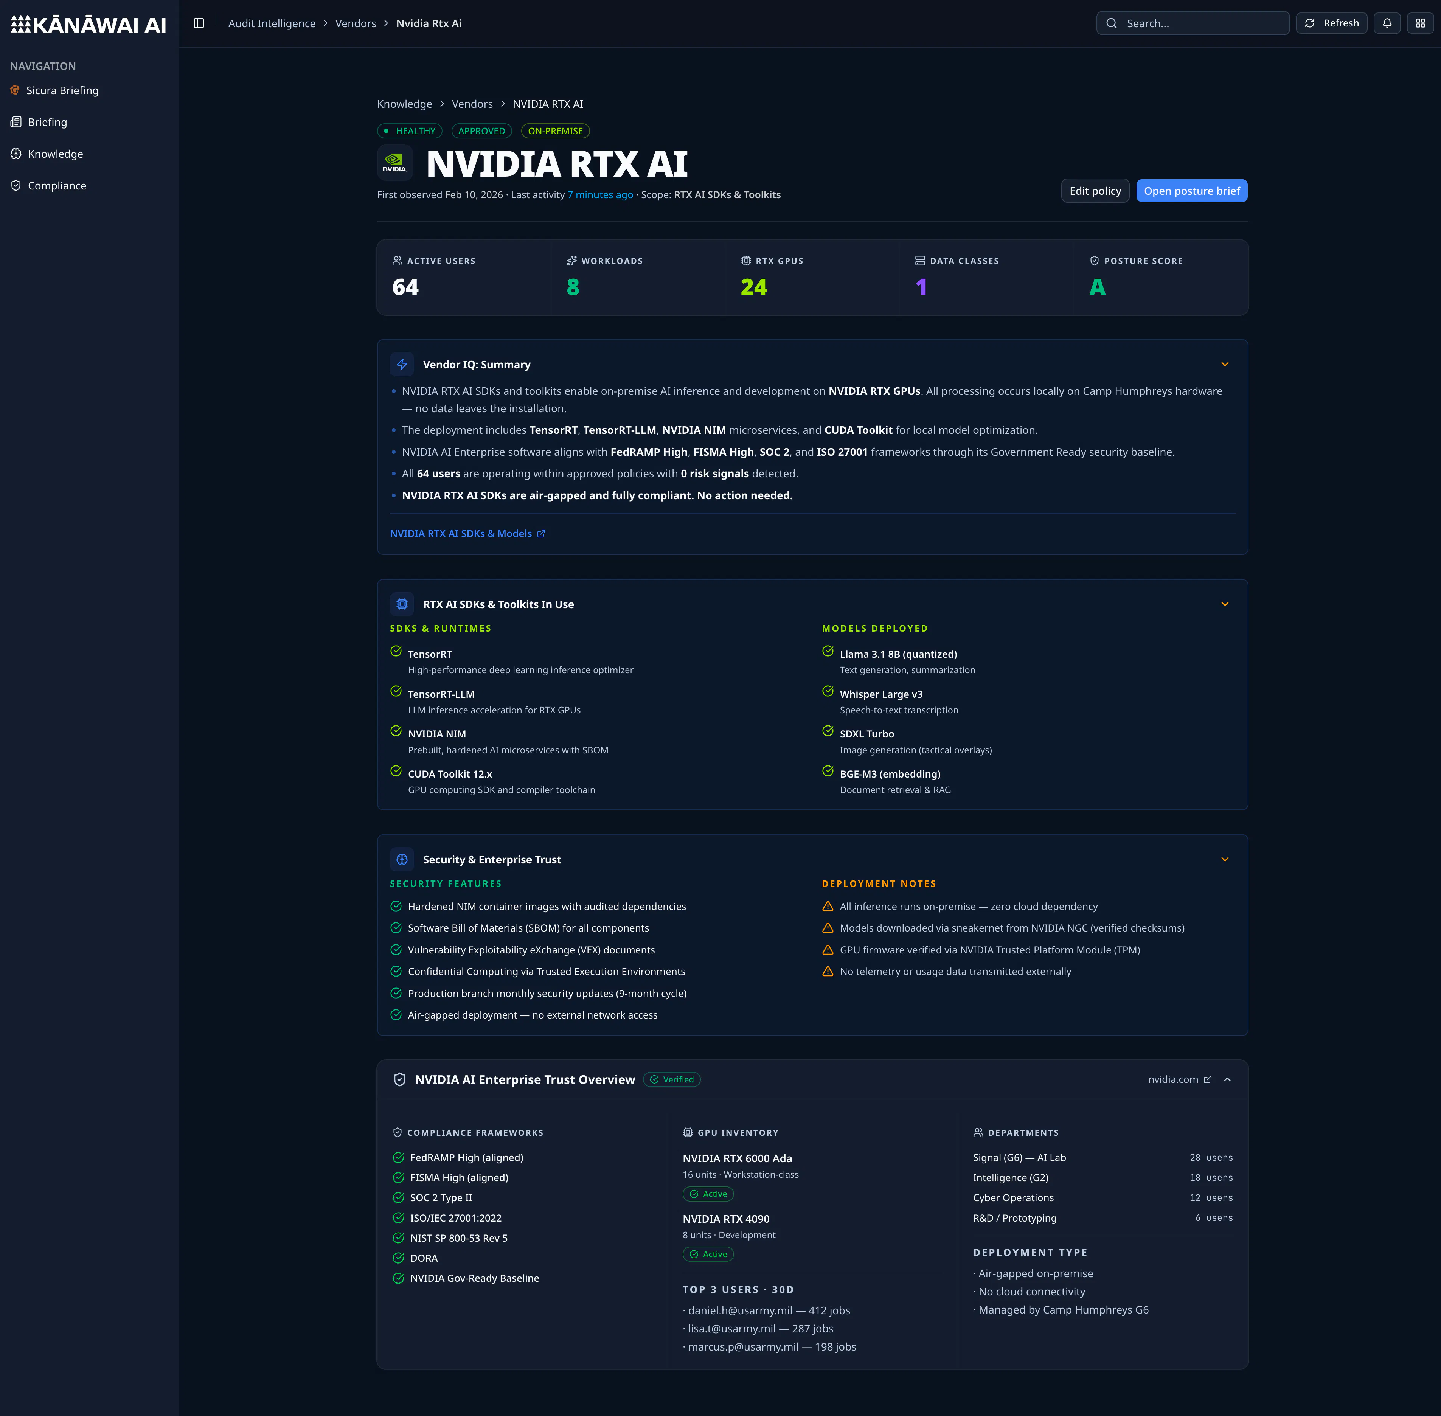Image resolution: width=1441 pixels, height=1416 pixels.
Task: Collapse the NVIDIA AI Enterprise Trust Overview
Action: [1228, 1079]
